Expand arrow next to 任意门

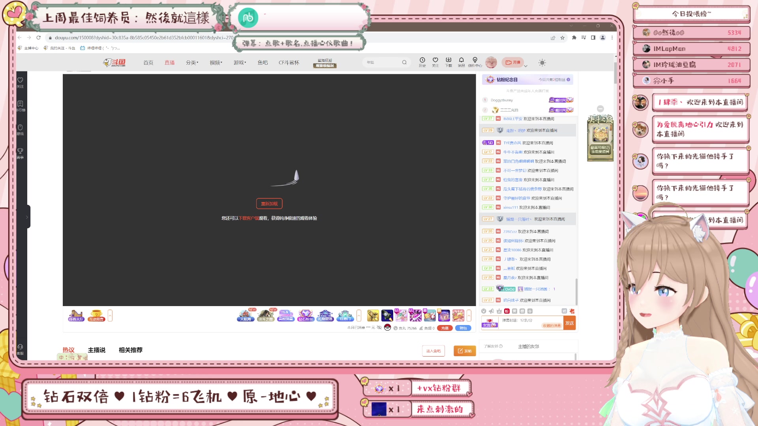[x=359, y=316]
